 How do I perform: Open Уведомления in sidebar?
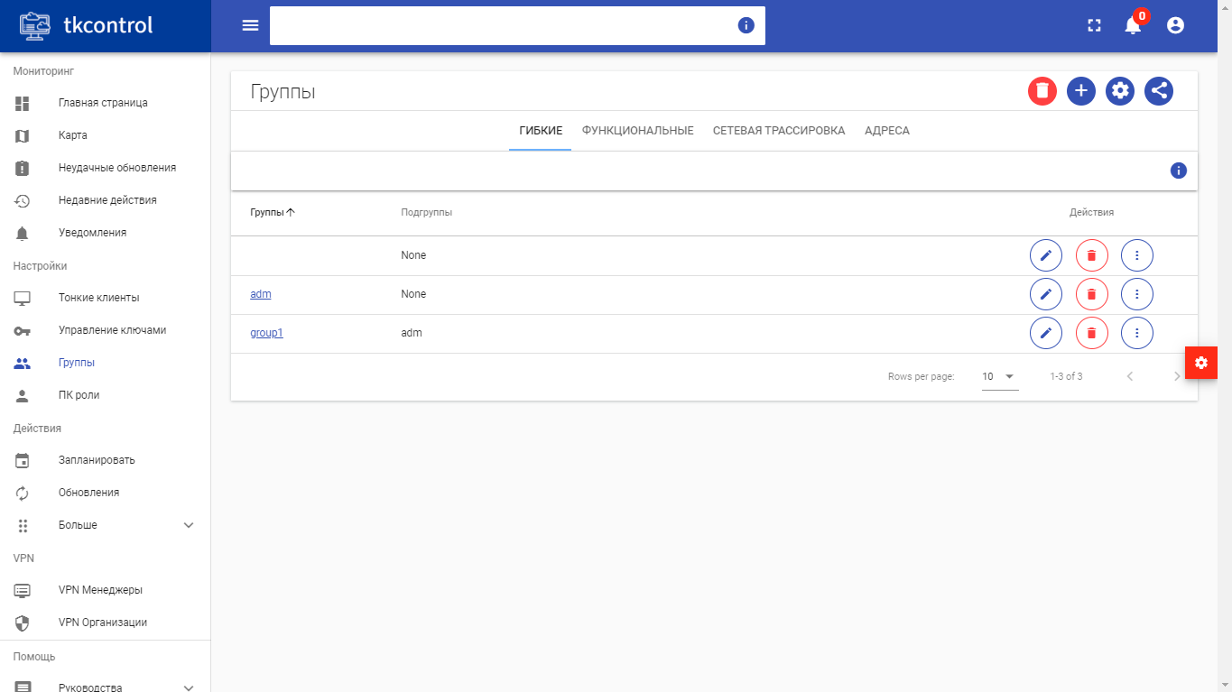point(105,233)
